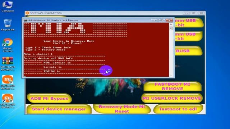Minimize the Mi Userlock Lock Remove console
The height and width of the screenshot is (129, 230).
(x=154, y=20)
